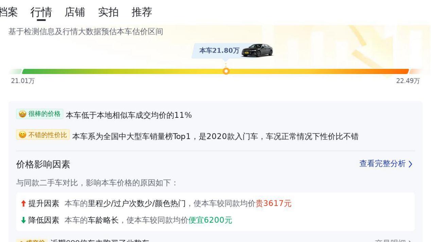Image resolution: width=431 pixels, height=242 pixels.
Task: Go to the 实拍 tab
Action: pyautogui.click(x=108, y=12)
